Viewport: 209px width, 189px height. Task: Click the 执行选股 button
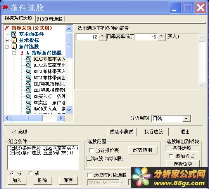click(x=154, y=132)
